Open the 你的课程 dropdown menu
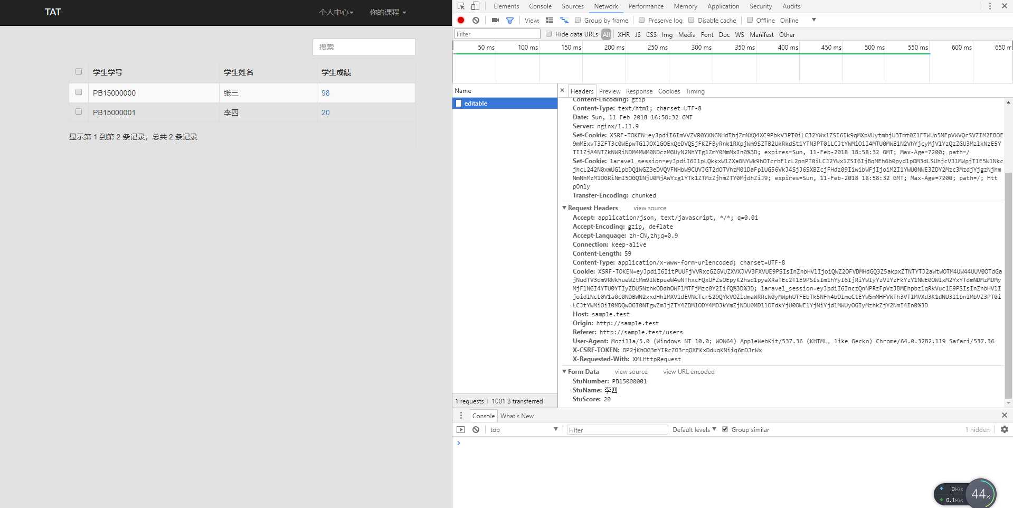Viewport: 1013px width, 508px height. [388, 12]
